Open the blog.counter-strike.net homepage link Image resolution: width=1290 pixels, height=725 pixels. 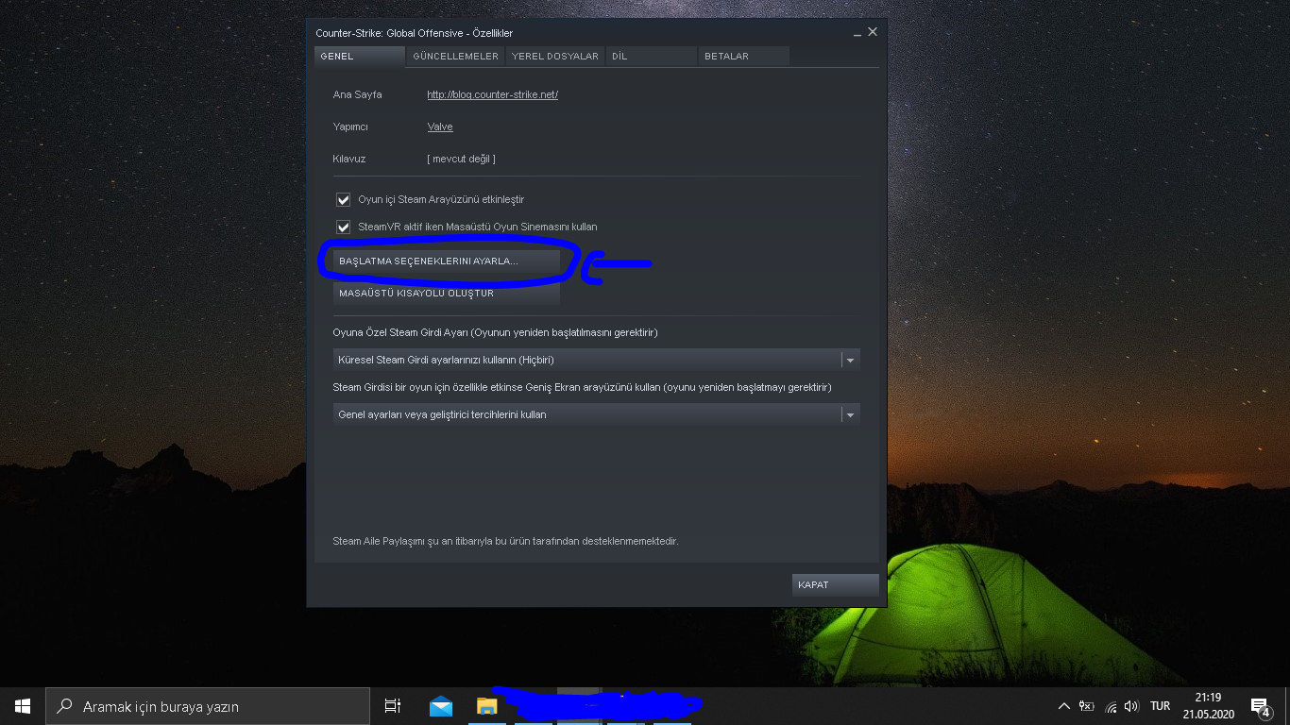(492, 94)
